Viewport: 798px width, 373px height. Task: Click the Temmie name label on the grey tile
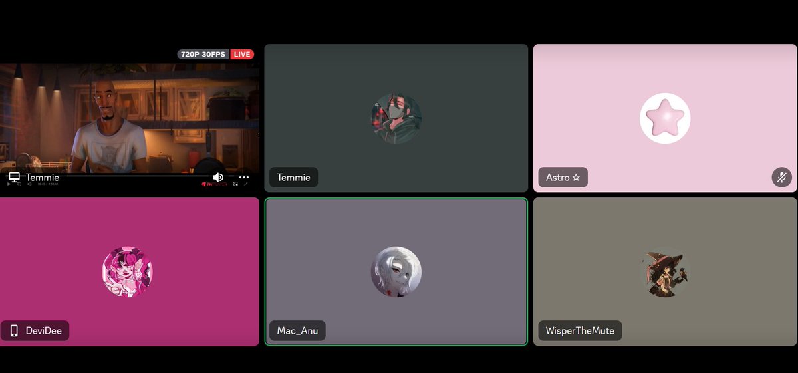point(294,177)
